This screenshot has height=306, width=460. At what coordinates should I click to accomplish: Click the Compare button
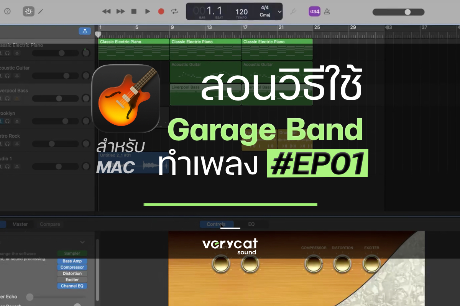(x=50, y=224)
